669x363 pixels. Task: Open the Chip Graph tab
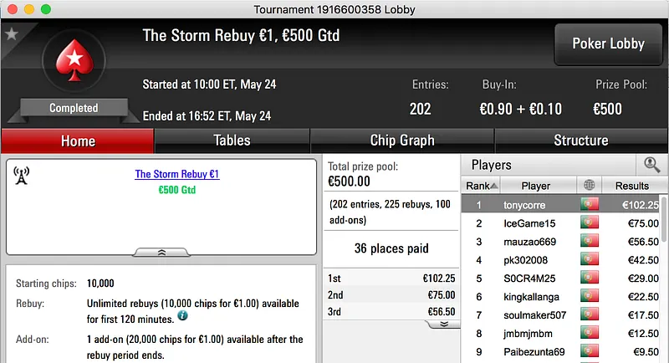[402, 141]
